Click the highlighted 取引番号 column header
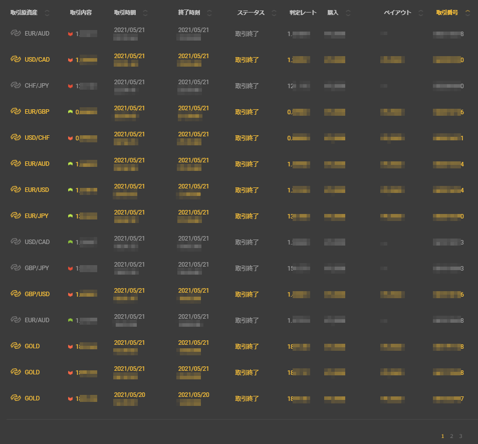 447,13
